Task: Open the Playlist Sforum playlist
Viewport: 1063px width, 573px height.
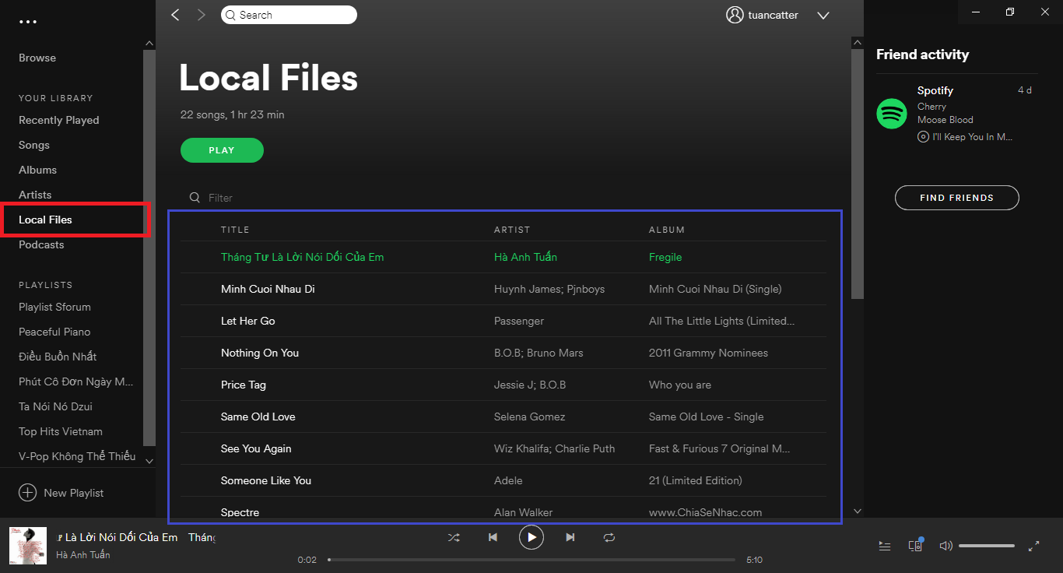Action: click(54, 307)
